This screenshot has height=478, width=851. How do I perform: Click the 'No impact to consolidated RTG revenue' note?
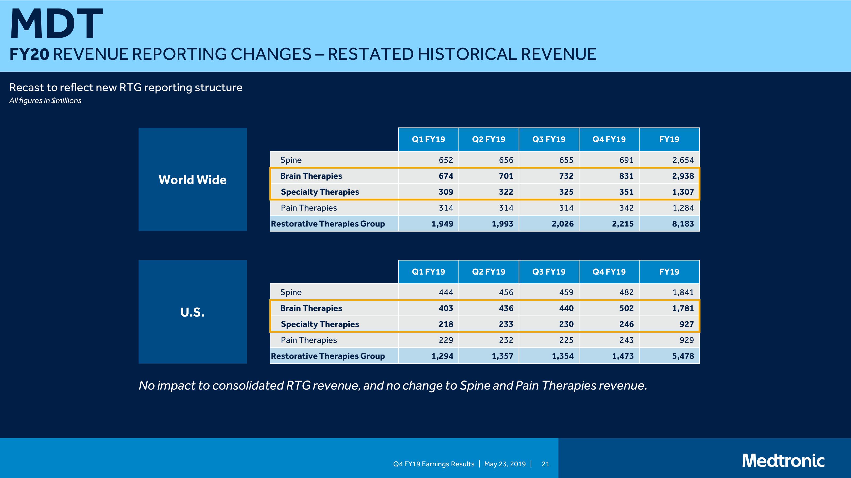[x=393, y=386]
